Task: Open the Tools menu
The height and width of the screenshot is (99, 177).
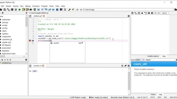Action: click(x=51, y=6)
